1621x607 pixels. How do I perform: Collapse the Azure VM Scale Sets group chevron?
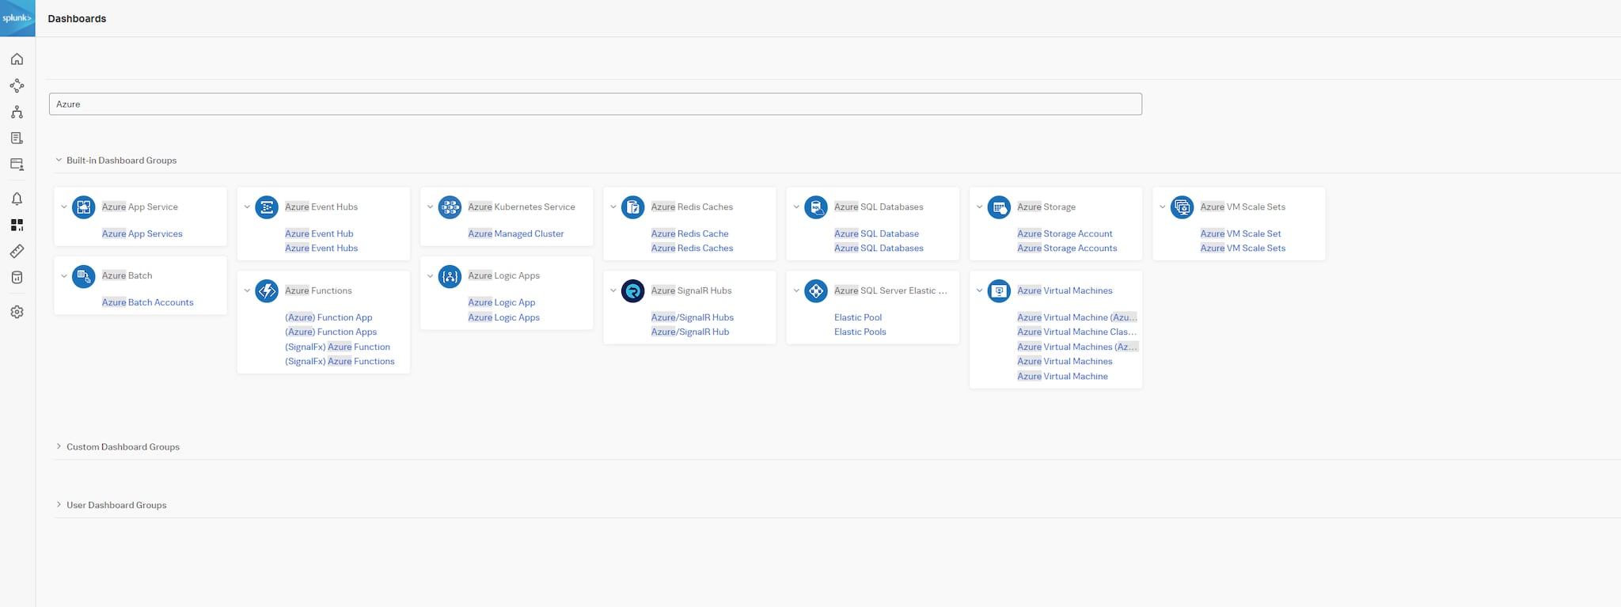tap(1162, 207)
